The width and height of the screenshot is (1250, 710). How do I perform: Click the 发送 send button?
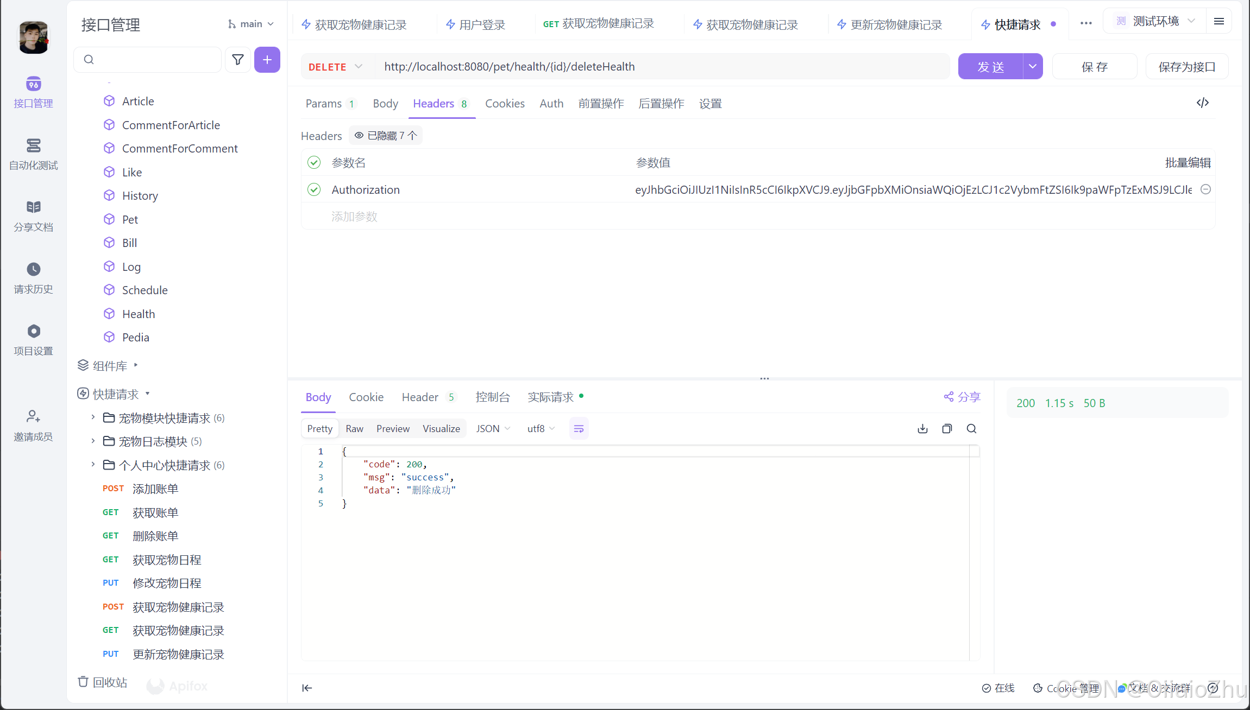[x=990, y=66]
